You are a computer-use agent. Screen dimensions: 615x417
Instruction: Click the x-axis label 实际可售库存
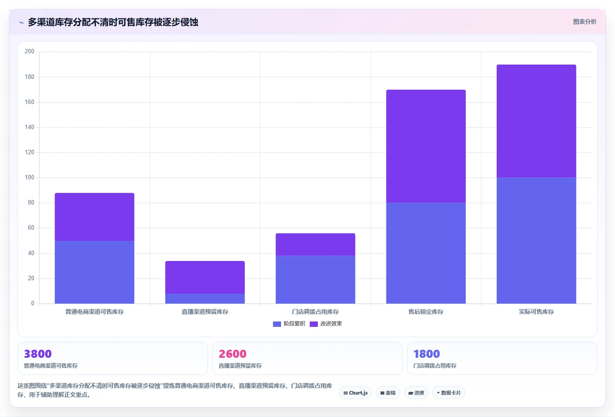537,312
